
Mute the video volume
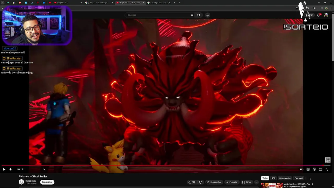[11, 169]
